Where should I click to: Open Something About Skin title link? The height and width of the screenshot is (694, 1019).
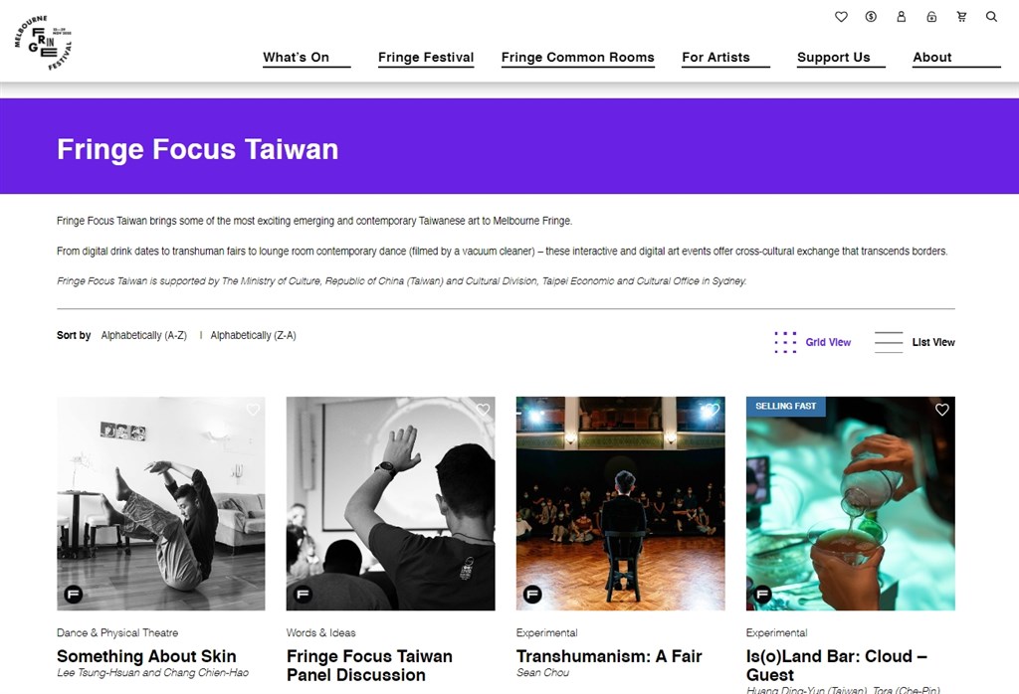146,656
